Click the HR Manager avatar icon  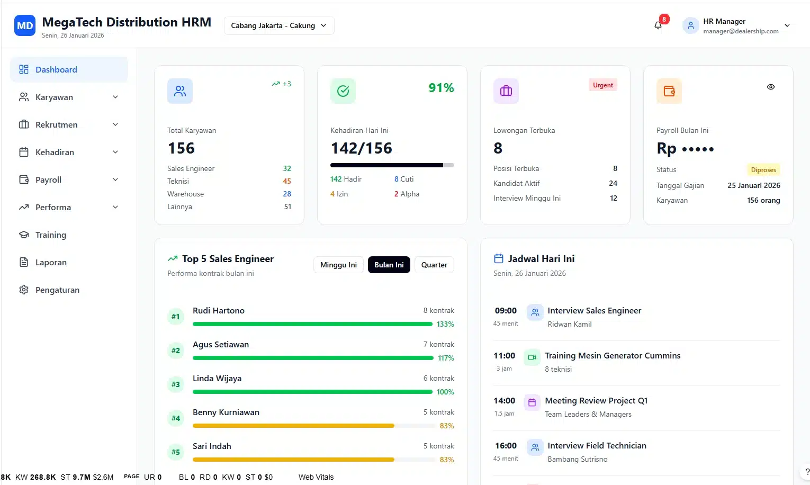[691, 25]
